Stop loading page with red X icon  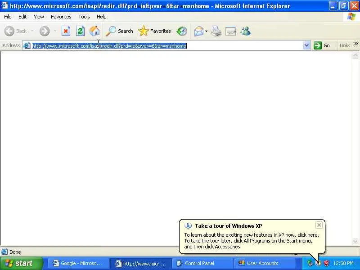66,31
